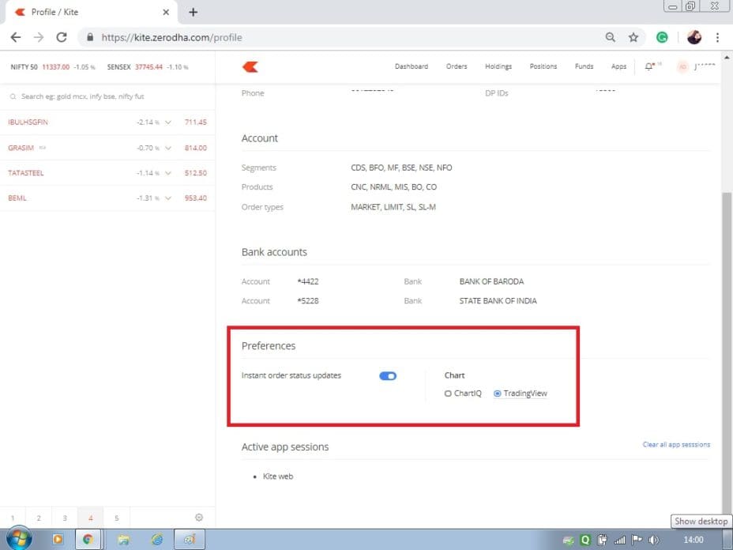
Task: Open the notifications bell icon
Action: click(649, 67)
